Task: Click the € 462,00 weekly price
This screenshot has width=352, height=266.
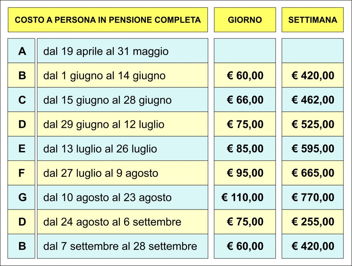Action: pos(312,100)
